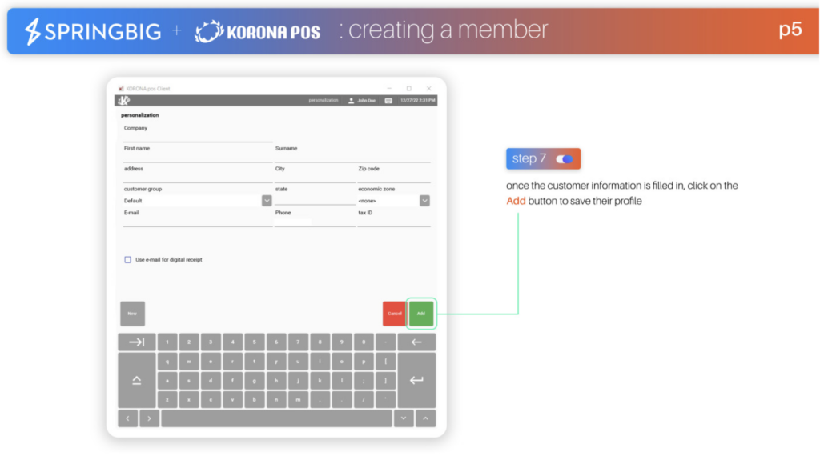
Task: Tap the m key
Action: [298, 399]
